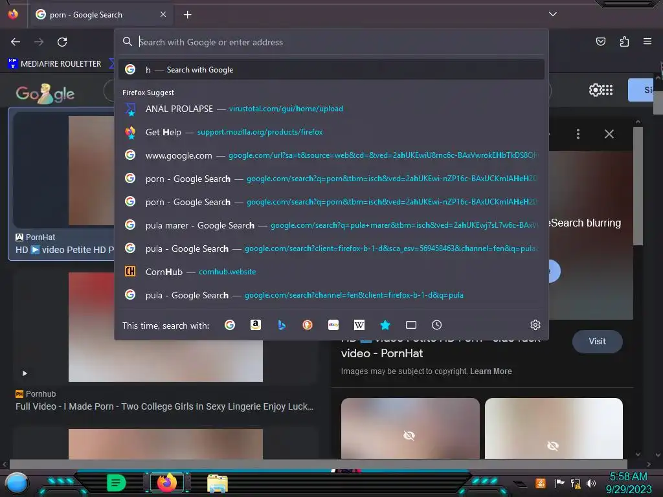Click the Google logo
The width and height of the screenshot is (663, 497).
pyautogui.click(x=45, y=93)
